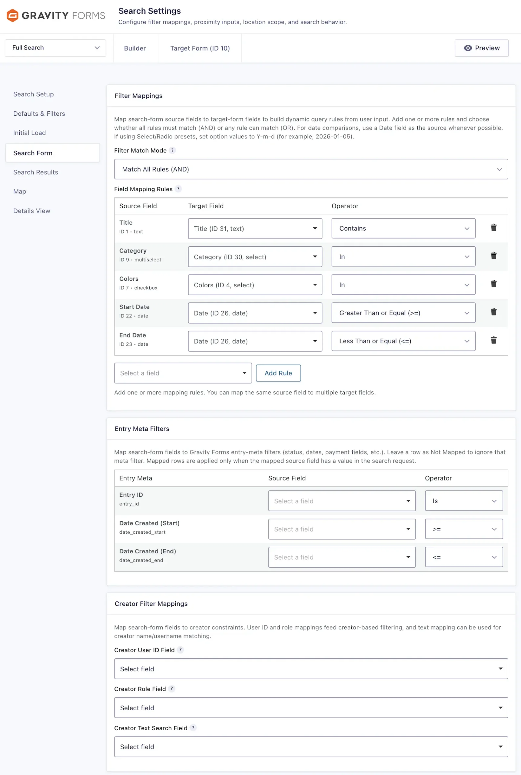Open Field Mapping Rules help tooltip
The height and width of the screenshot is (775, 521).
coord(178,189)
